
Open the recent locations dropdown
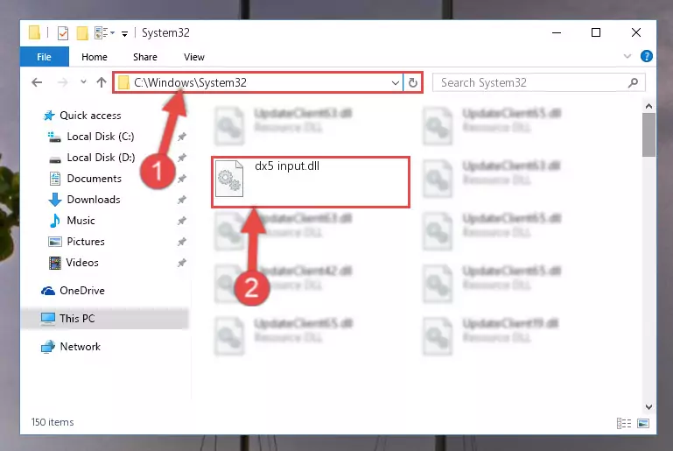point(83,81)
